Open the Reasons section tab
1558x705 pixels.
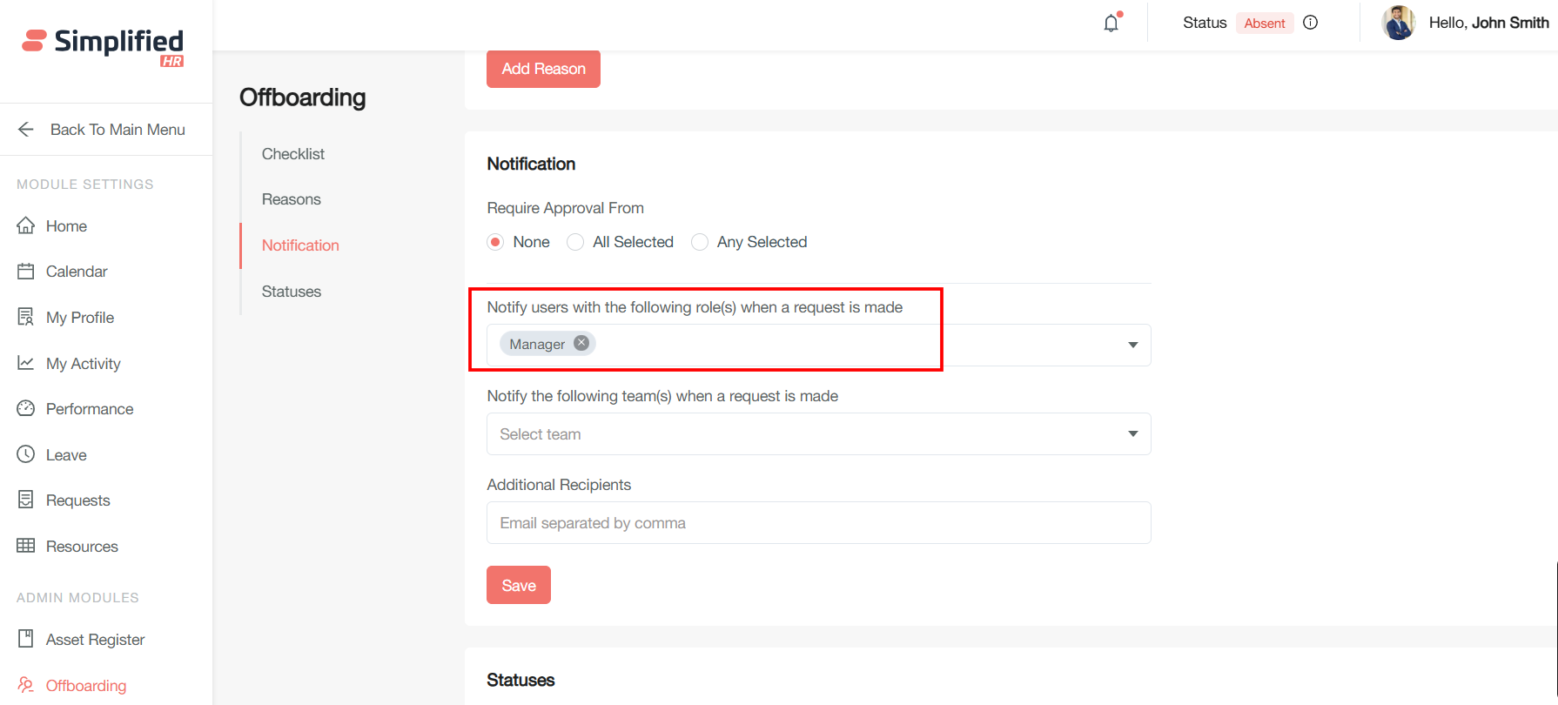point(292,199)
